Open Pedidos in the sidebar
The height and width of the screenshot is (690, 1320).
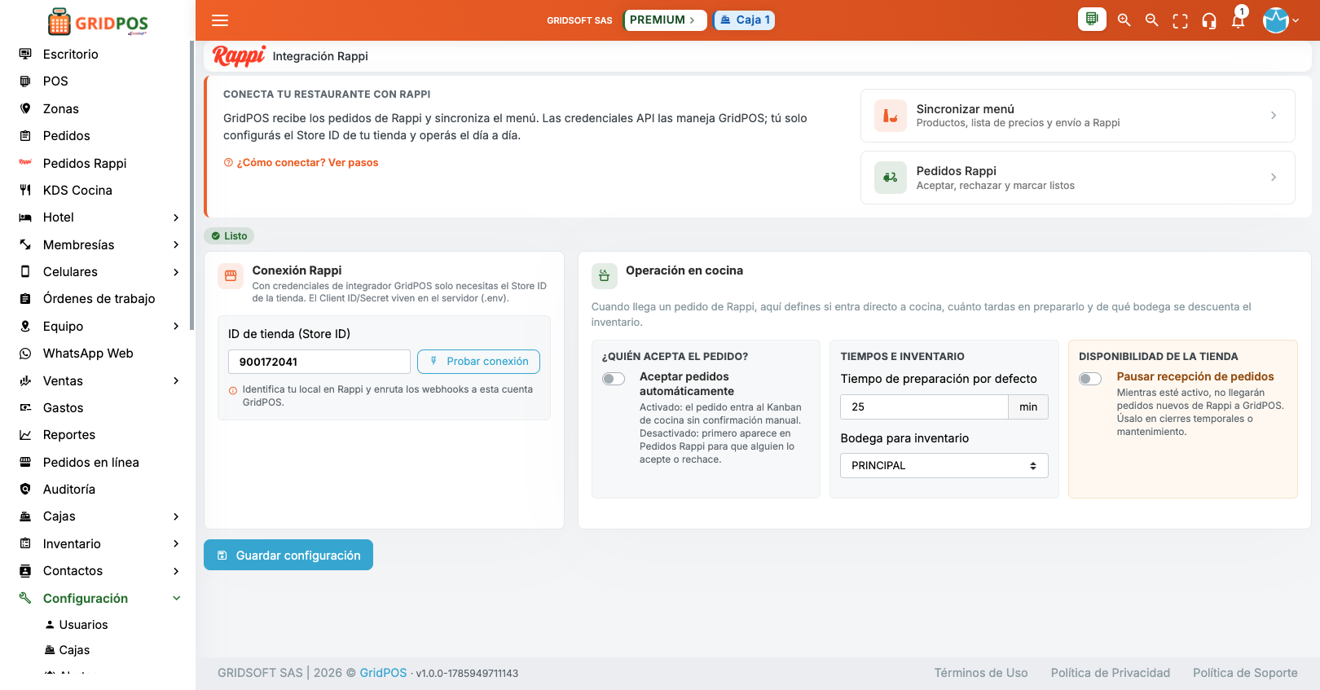click(x=66, y=136)
